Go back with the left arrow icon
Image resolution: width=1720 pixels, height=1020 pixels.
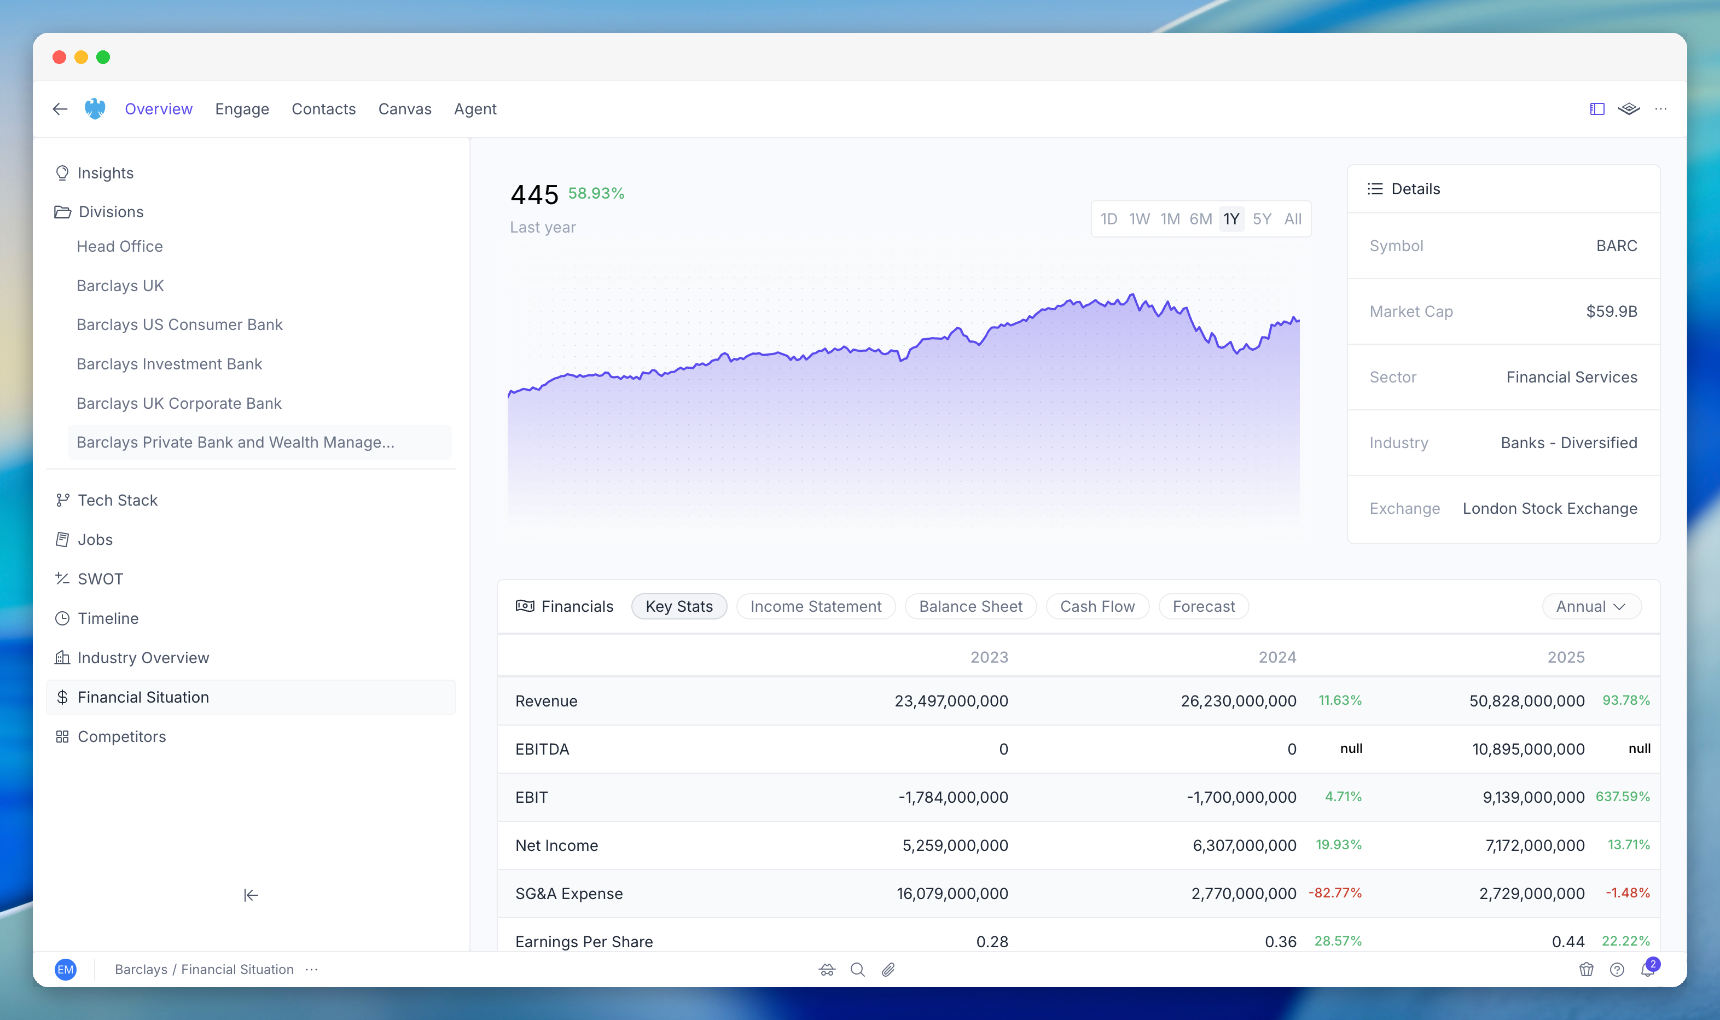(x=60, y=108)
